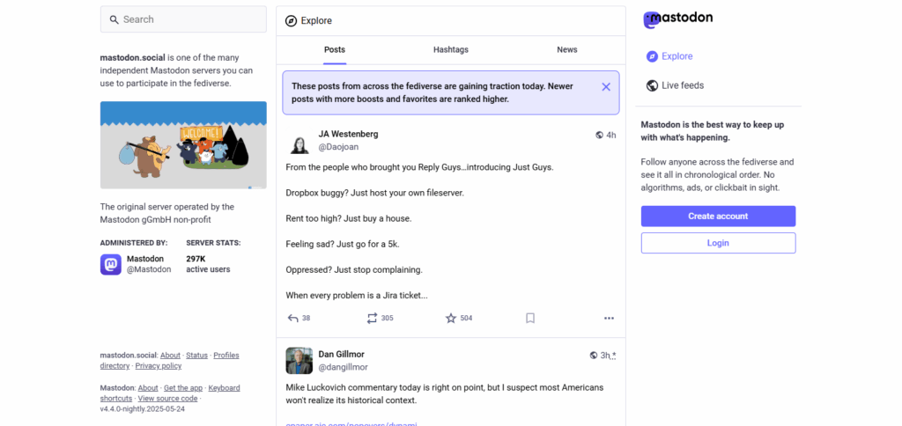The height and width of the screenshot is (426, 902).
Task: Dismiss the trending posts info banner
Action: tap(606, 87)
